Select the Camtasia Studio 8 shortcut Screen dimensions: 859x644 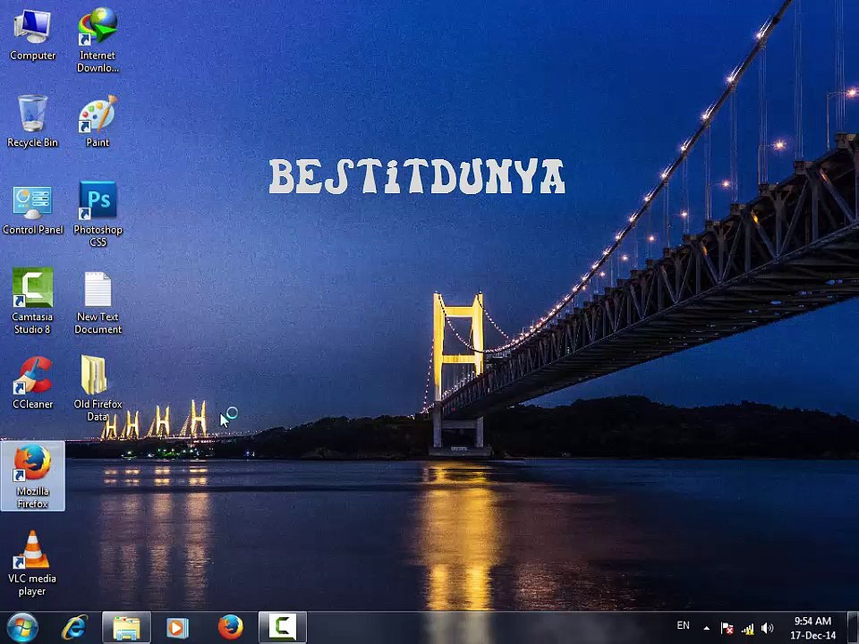pyautogui.click(x=32, y=301)
